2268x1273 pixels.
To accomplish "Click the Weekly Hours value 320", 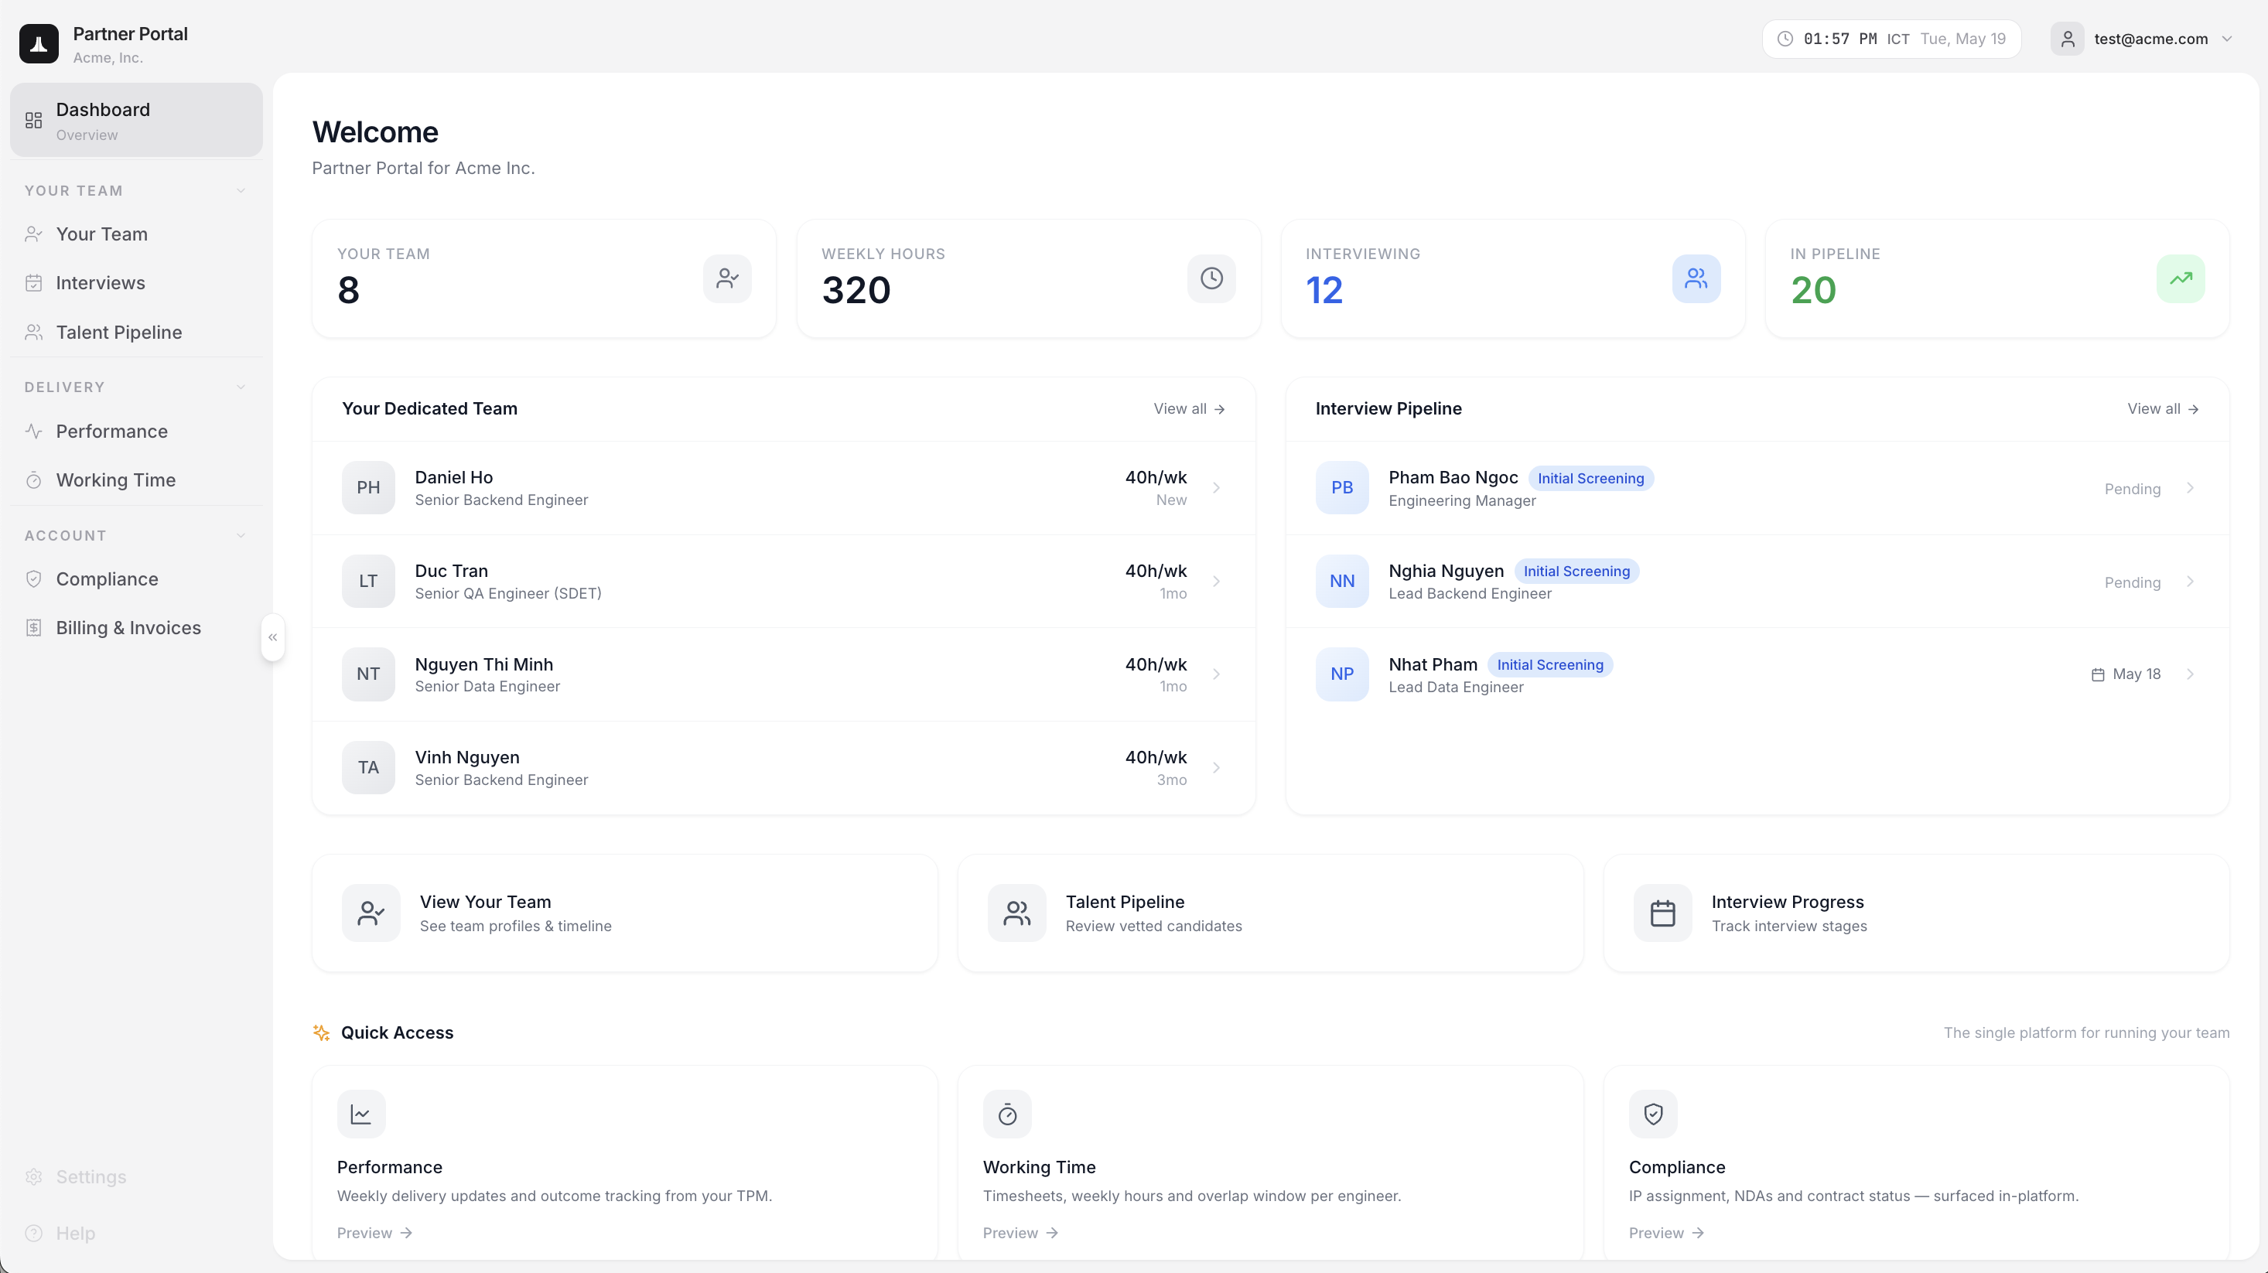I will click(856, 291).
